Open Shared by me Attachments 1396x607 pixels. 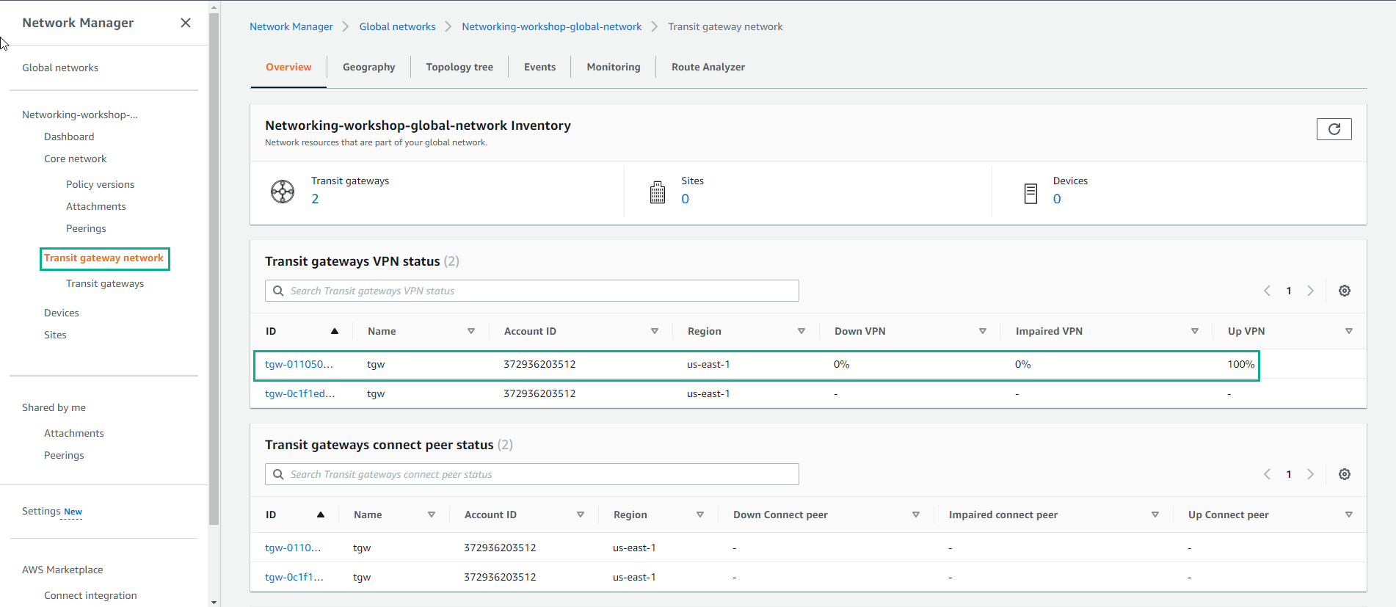coord(74,433)
